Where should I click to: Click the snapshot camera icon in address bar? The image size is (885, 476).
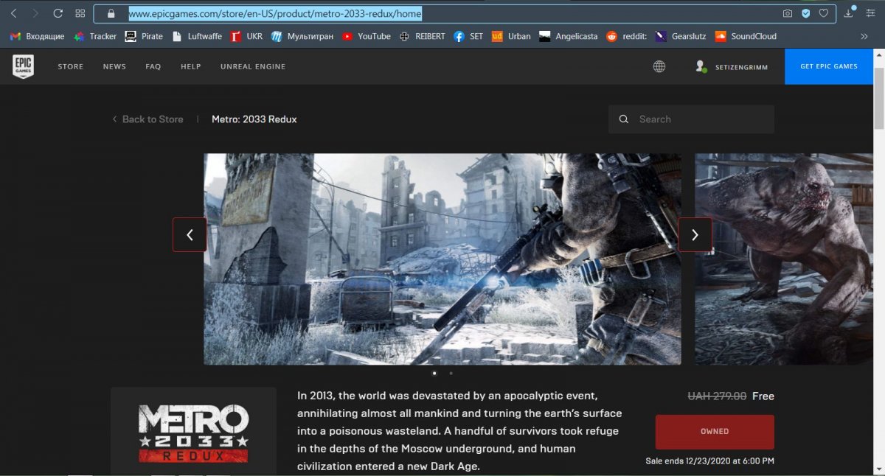coord(788,13)
